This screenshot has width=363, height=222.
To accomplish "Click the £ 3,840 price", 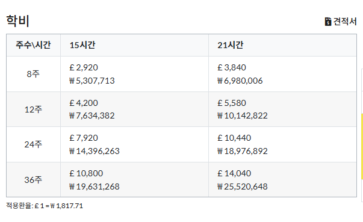I will pos(232,67).
